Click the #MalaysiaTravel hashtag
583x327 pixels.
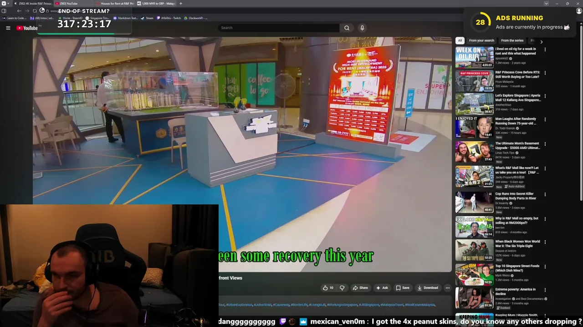click(392, 305)
